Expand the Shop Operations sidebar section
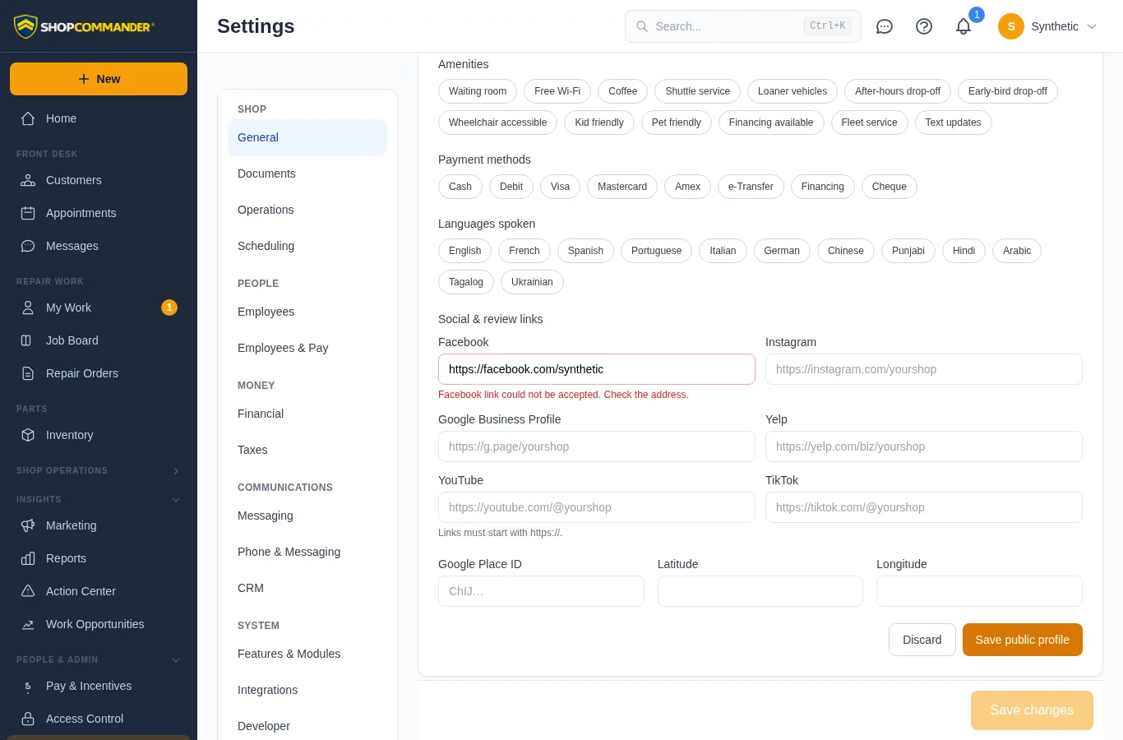The height and width of the screenshot is (740, 1123). pyautogui.click(x=99, y=470)
